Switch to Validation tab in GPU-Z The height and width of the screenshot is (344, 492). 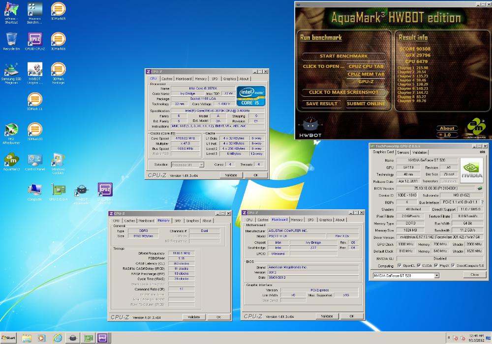click(x=420, y=152)
